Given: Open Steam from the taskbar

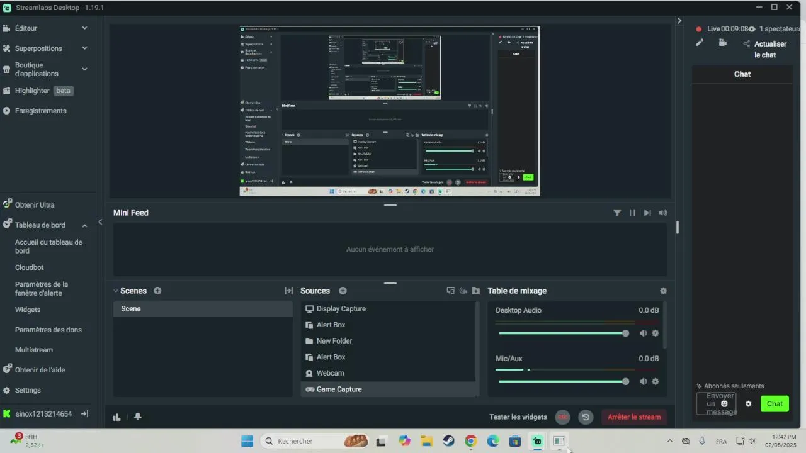Looking at the screenshot, I should [x=448, y=441].
